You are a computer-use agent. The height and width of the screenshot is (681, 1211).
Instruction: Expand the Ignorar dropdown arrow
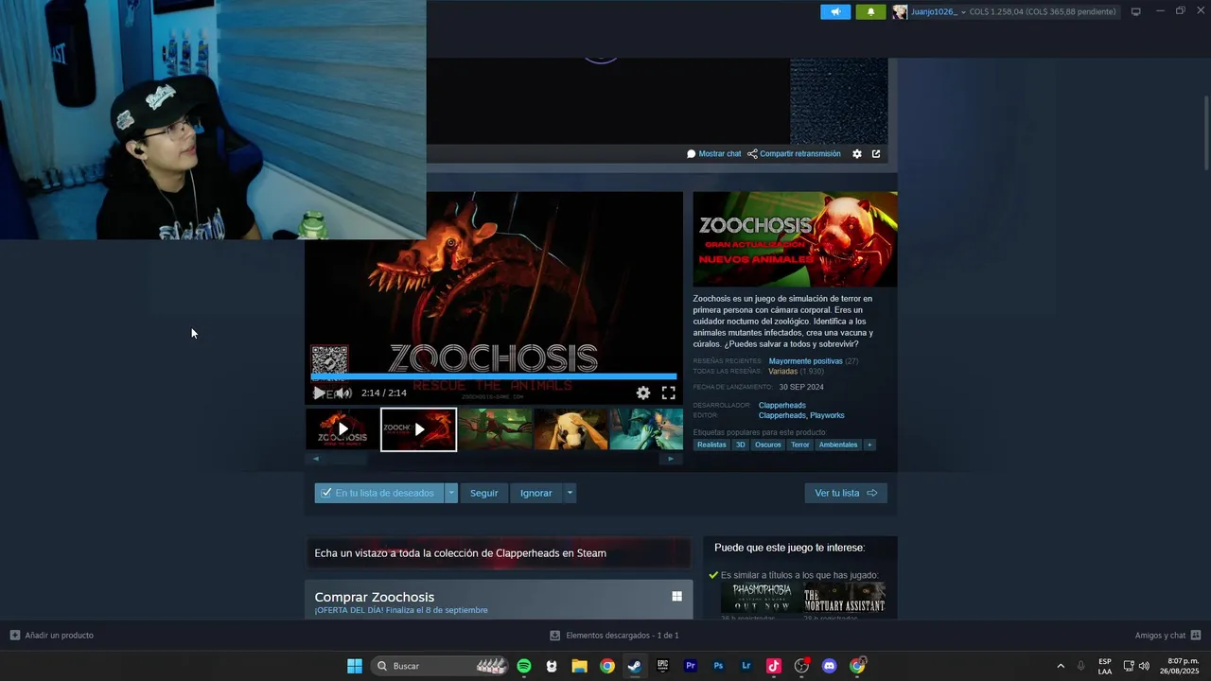click(570, 493)
